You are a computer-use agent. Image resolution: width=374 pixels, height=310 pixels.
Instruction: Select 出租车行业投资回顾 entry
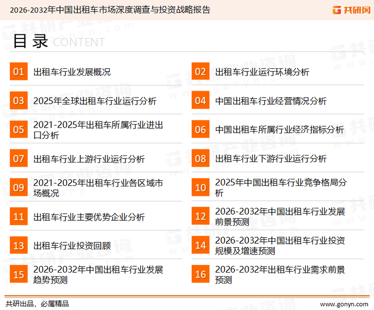click(x=72, y=246)
